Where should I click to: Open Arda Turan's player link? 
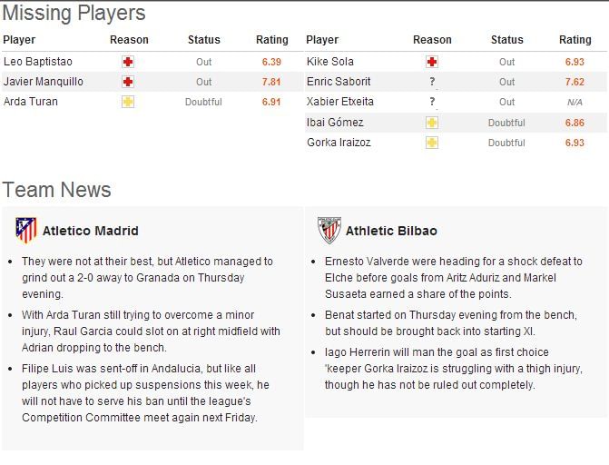[31, 102]
